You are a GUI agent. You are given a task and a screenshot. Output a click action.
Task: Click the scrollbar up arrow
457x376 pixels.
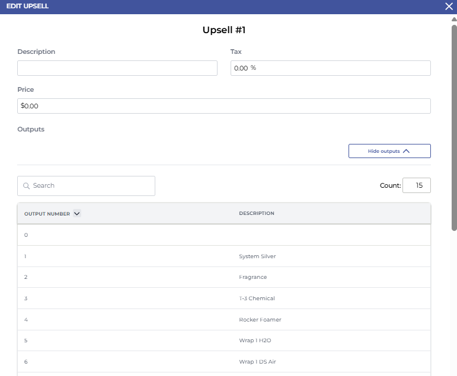(x=454, y=20)
